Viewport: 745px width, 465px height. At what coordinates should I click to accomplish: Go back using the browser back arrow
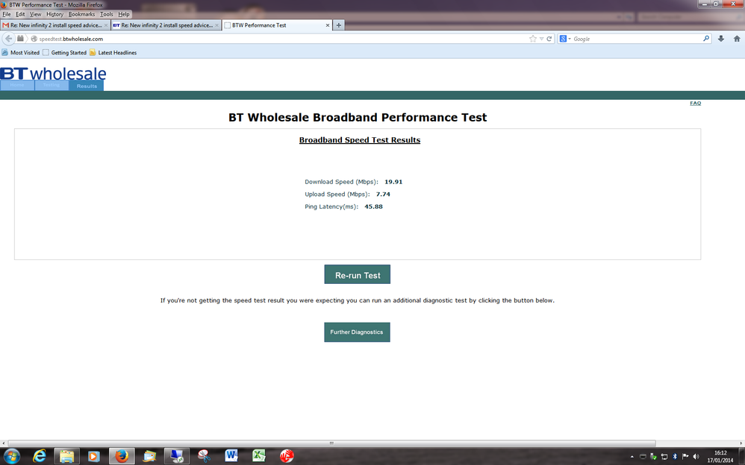pyautogui.click(x=8, y=39)
